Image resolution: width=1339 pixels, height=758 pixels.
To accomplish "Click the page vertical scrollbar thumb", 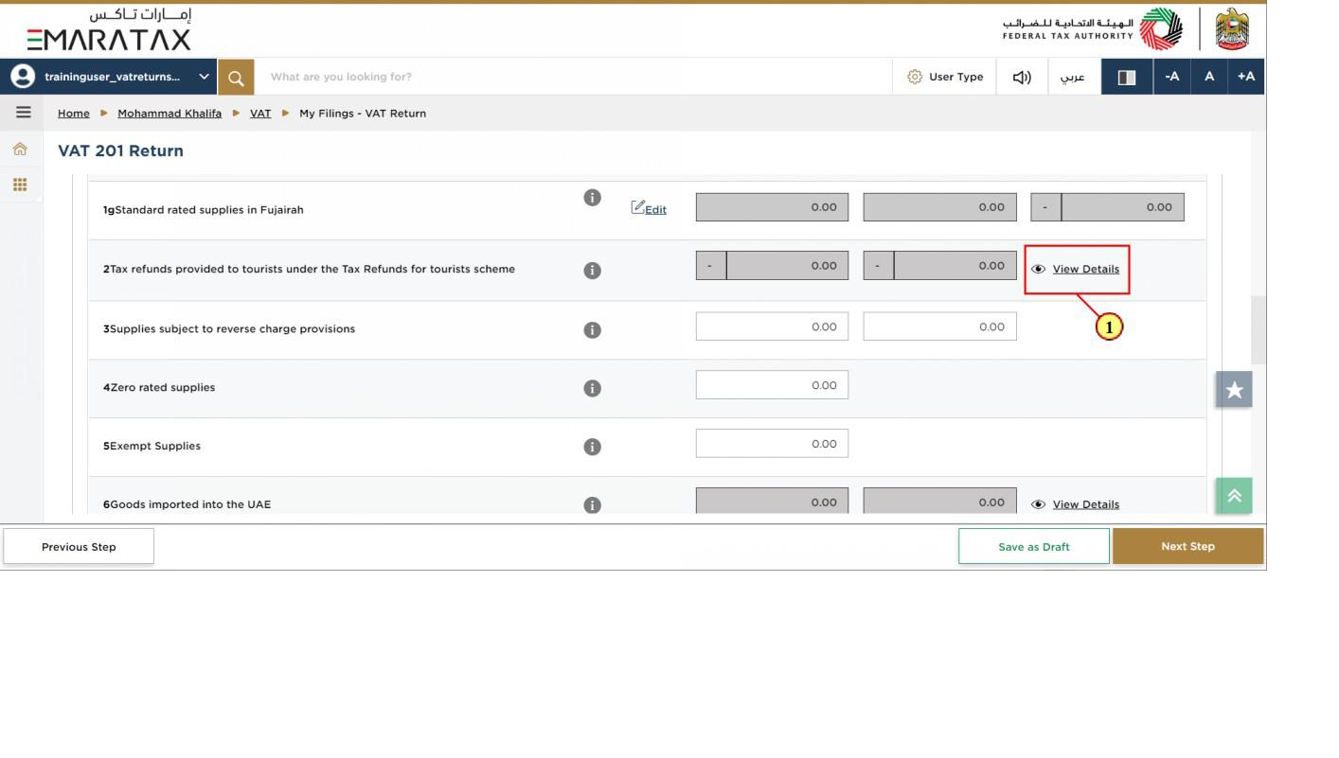I will point(1259,330).
